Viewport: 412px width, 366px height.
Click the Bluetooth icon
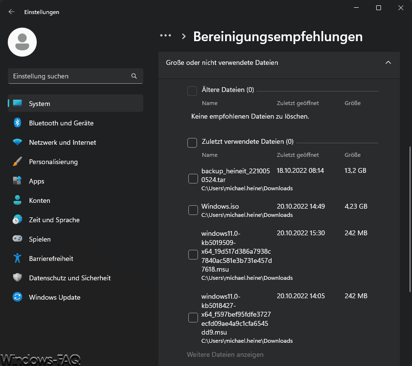pyautogui.click(x=17, y=122)
